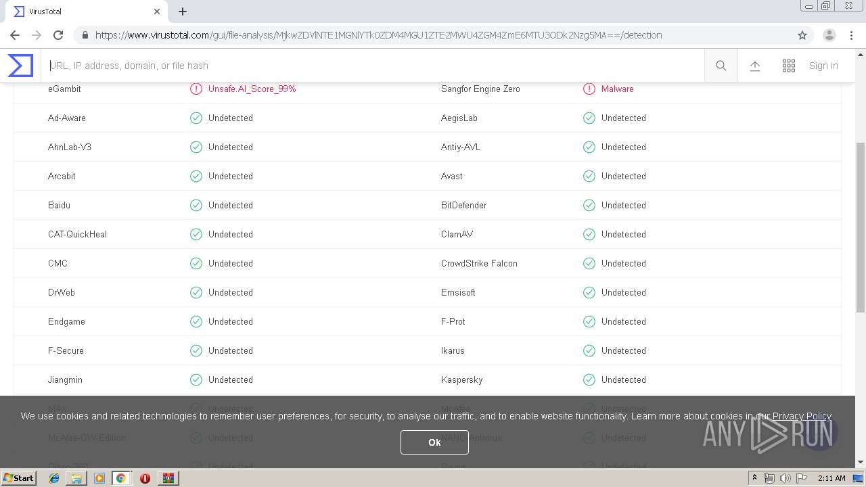Show hidden tray icons arrow
The width and height of the screenshot is (866, 487).
pyautogui.click(x=754, y=478)
